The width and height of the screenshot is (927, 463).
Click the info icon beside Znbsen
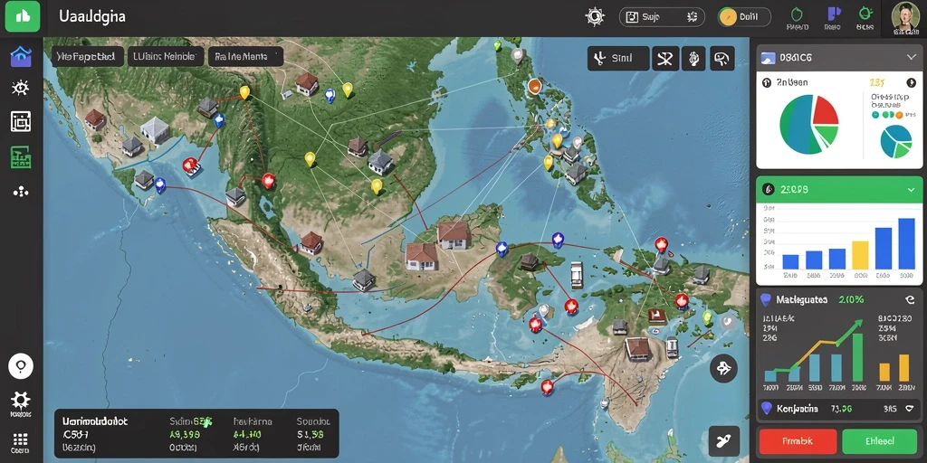click(767, 83)
